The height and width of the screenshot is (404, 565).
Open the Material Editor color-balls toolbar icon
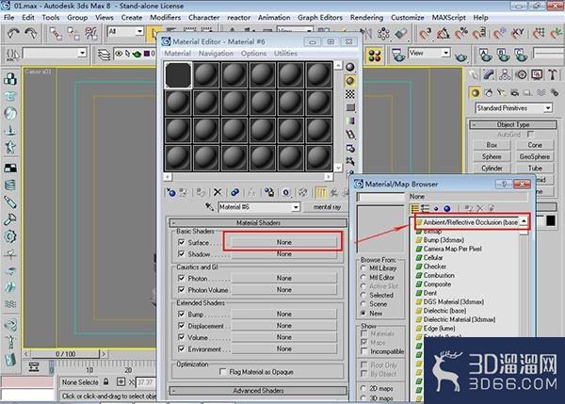click(375, 56)
